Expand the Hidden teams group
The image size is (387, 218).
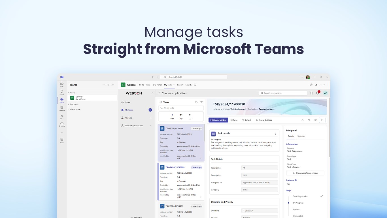(69, 110)
